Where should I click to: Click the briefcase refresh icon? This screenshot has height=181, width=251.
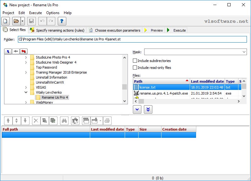(75, 121)
